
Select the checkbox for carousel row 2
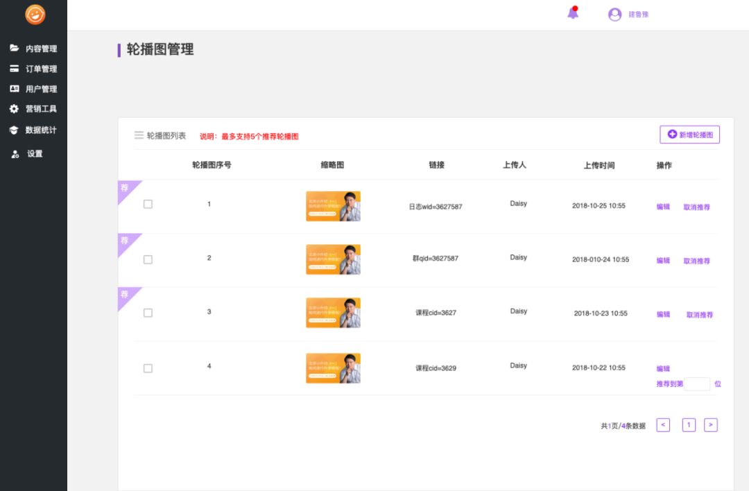point(148,259)
